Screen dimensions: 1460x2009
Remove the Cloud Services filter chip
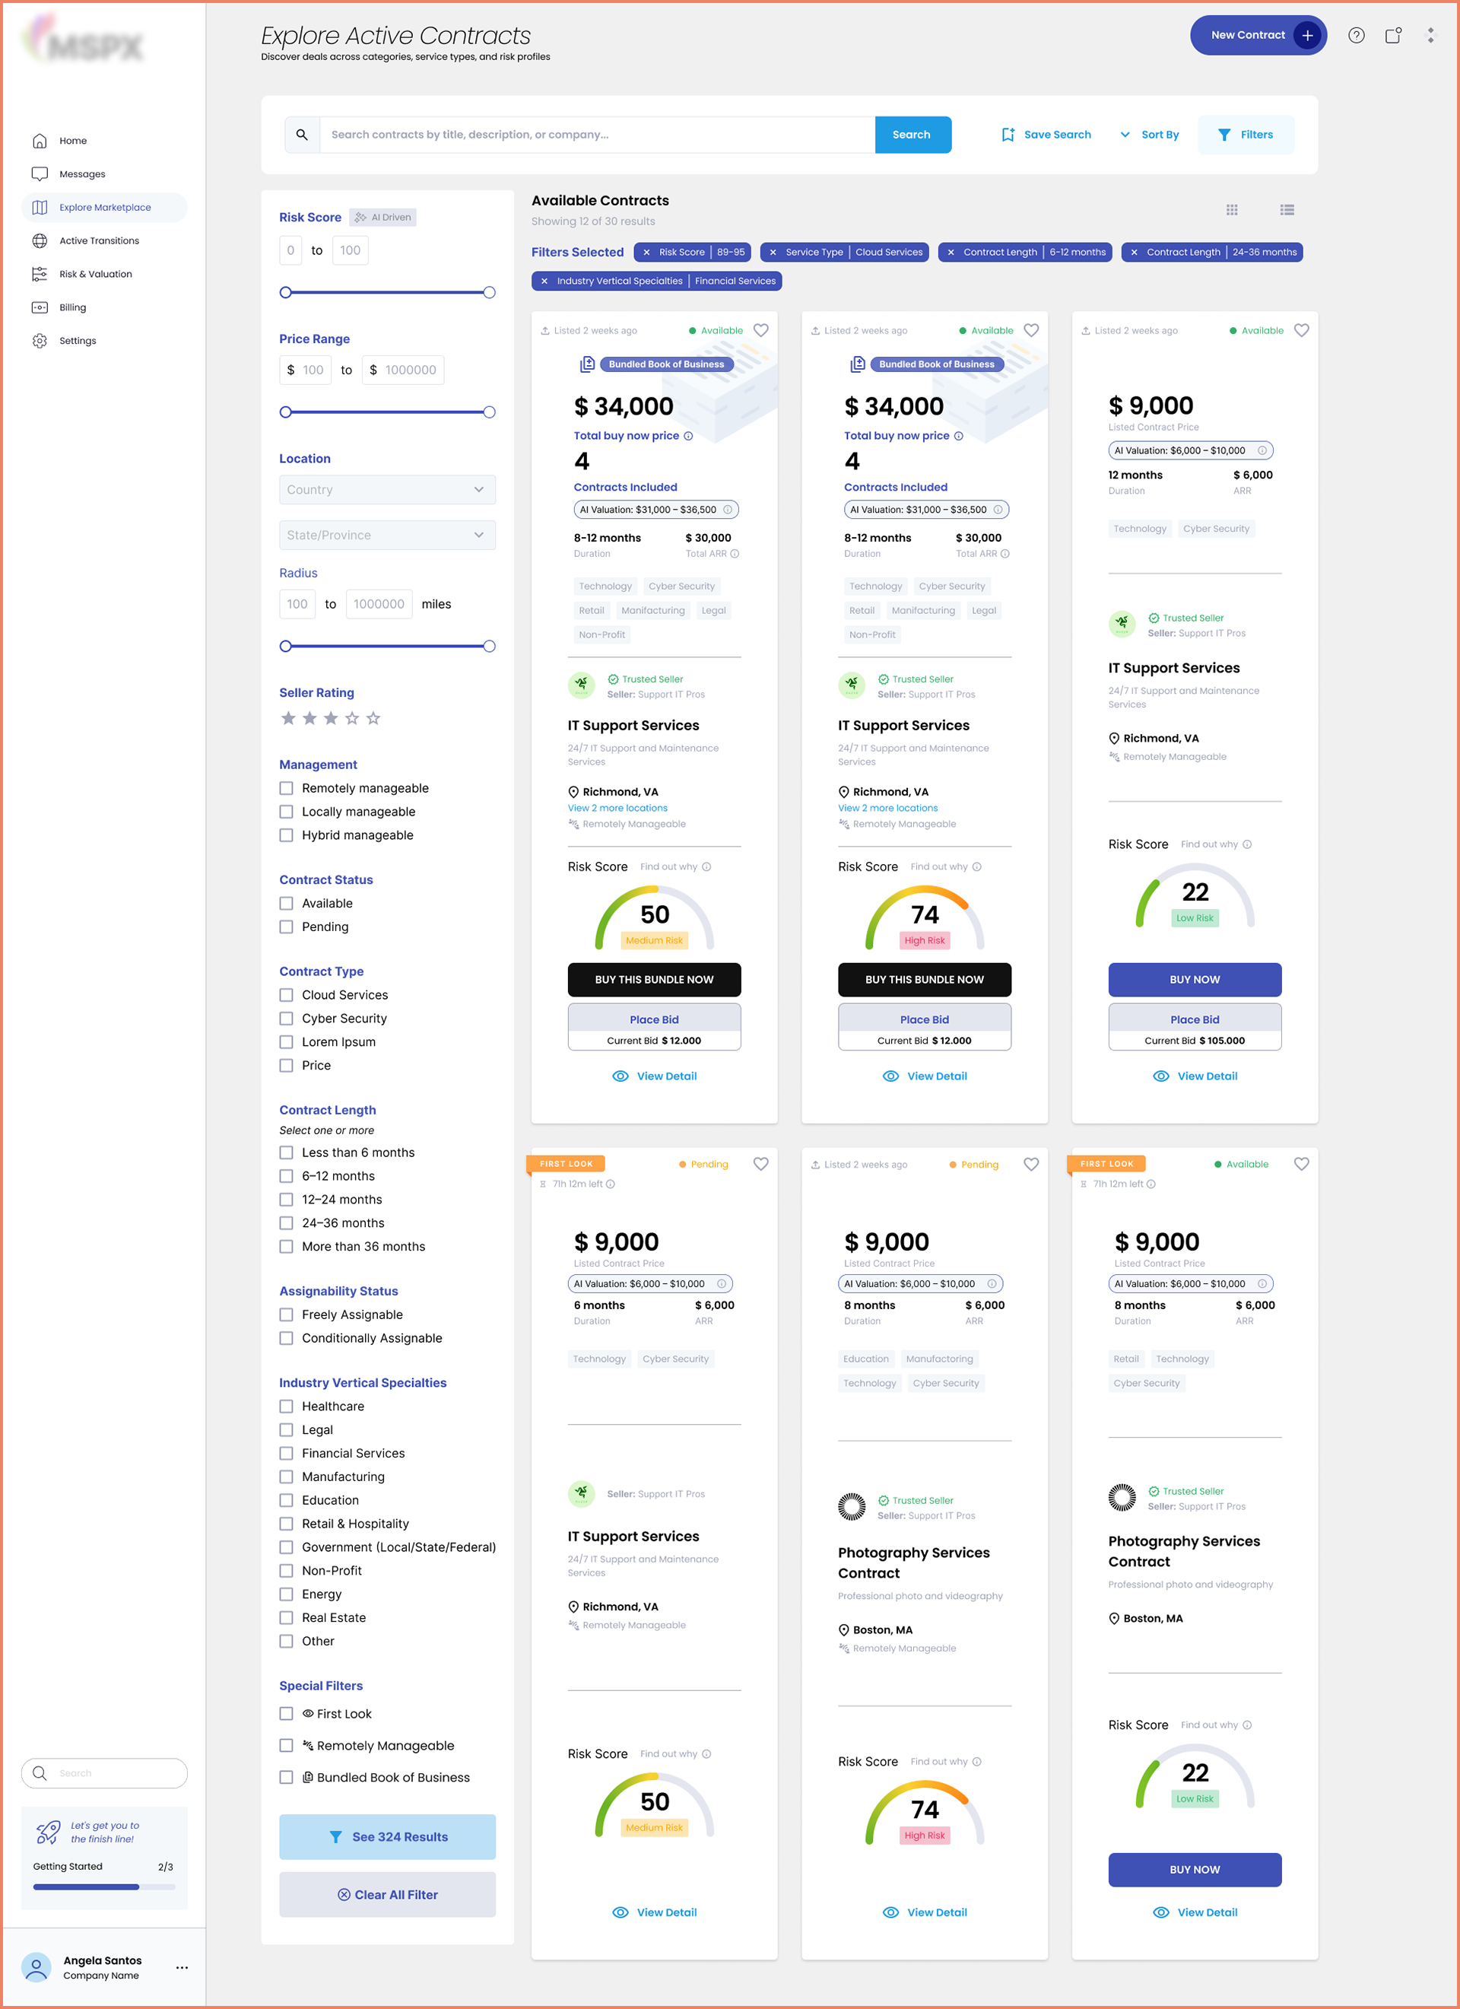pos(773,253)
